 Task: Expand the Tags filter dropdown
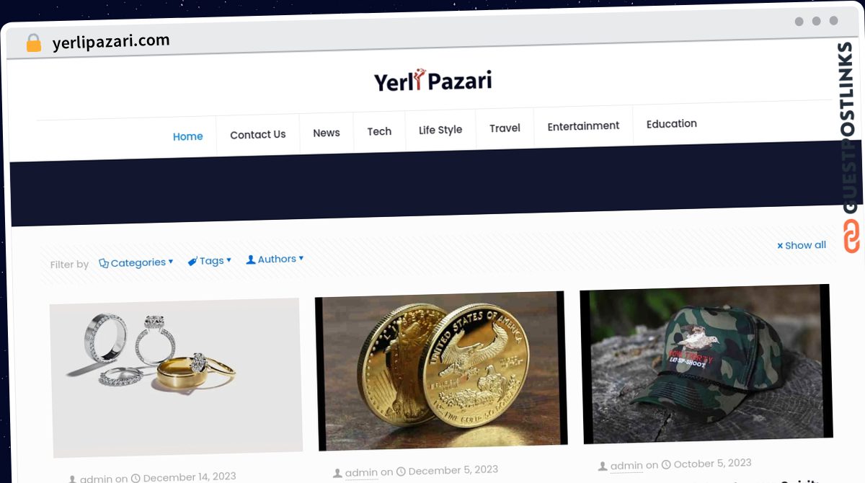210,260
